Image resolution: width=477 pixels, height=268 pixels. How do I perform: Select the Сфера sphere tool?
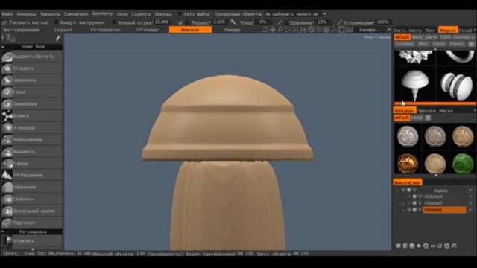(x=31, y=163)
